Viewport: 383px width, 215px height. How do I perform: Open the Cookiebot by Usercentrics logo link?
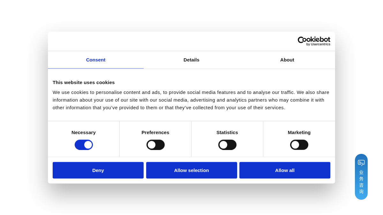[x=314, y=41]
